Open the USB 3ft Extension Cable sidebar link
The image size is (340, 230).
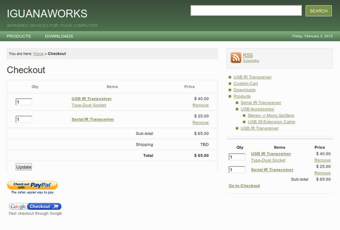(271, 122)
